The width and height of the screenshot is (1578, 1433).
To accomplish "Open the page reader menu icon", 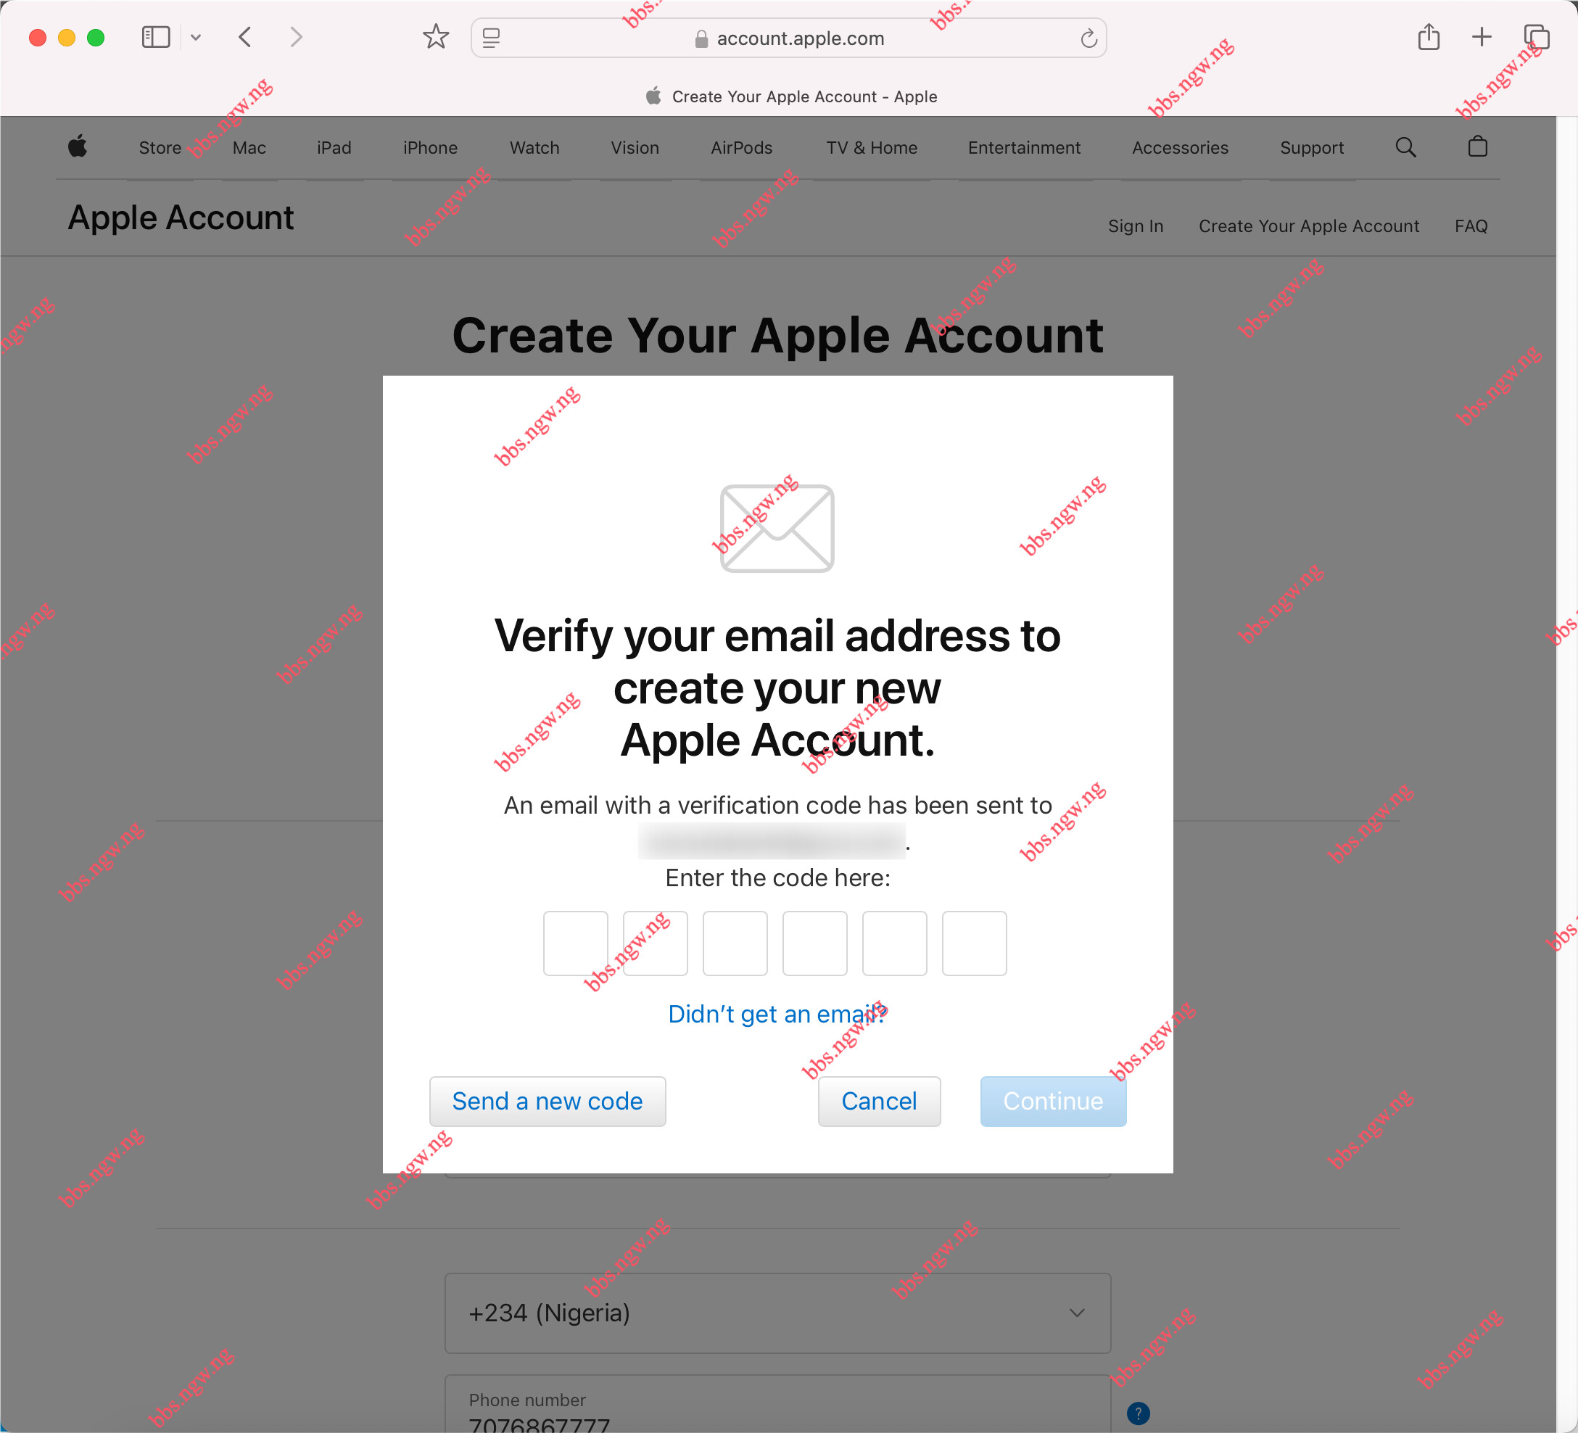I will [x=492, y=38].
